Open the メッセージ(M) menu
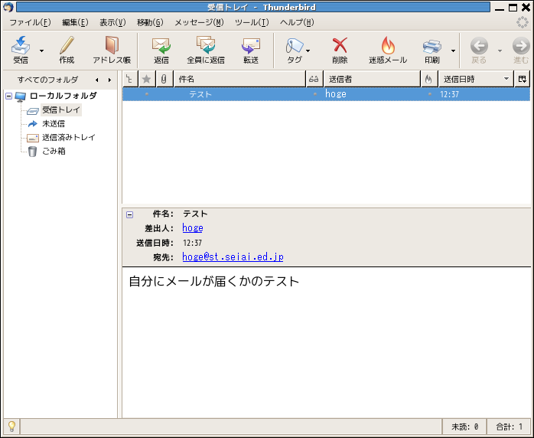534x438 pixels. [199, 22]
